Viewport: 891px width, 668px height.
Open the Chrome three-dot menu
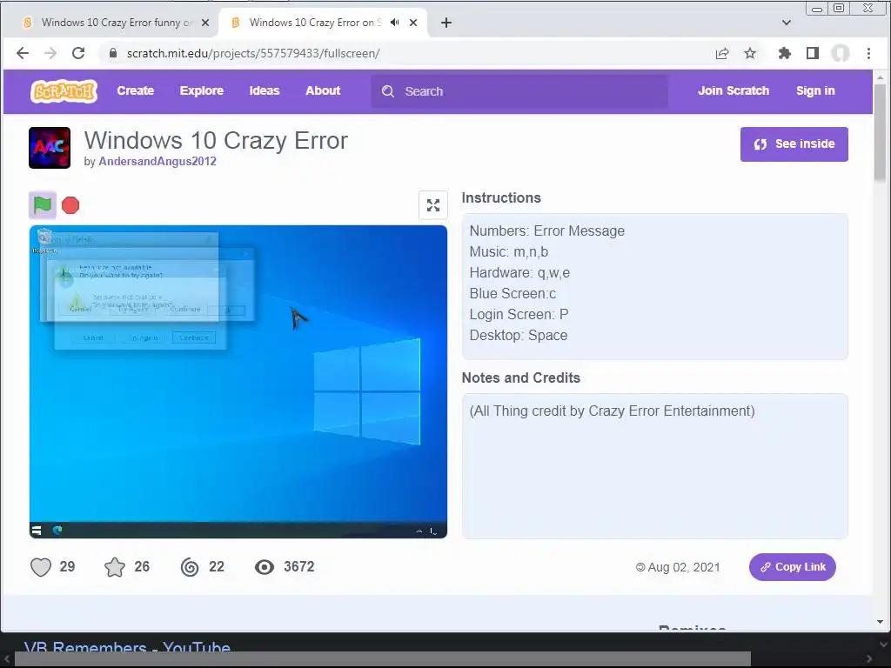(x=868, y=53)
